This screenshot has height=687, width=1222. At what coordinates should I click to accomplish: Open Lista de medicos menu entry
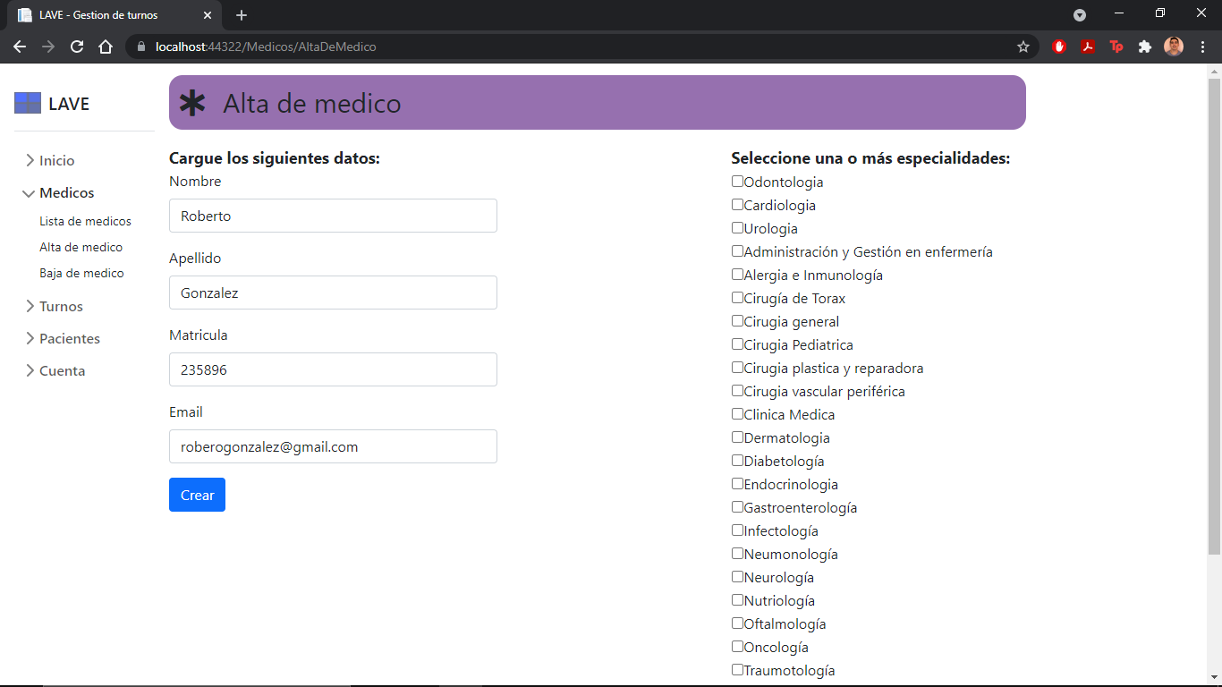[85, 221]
